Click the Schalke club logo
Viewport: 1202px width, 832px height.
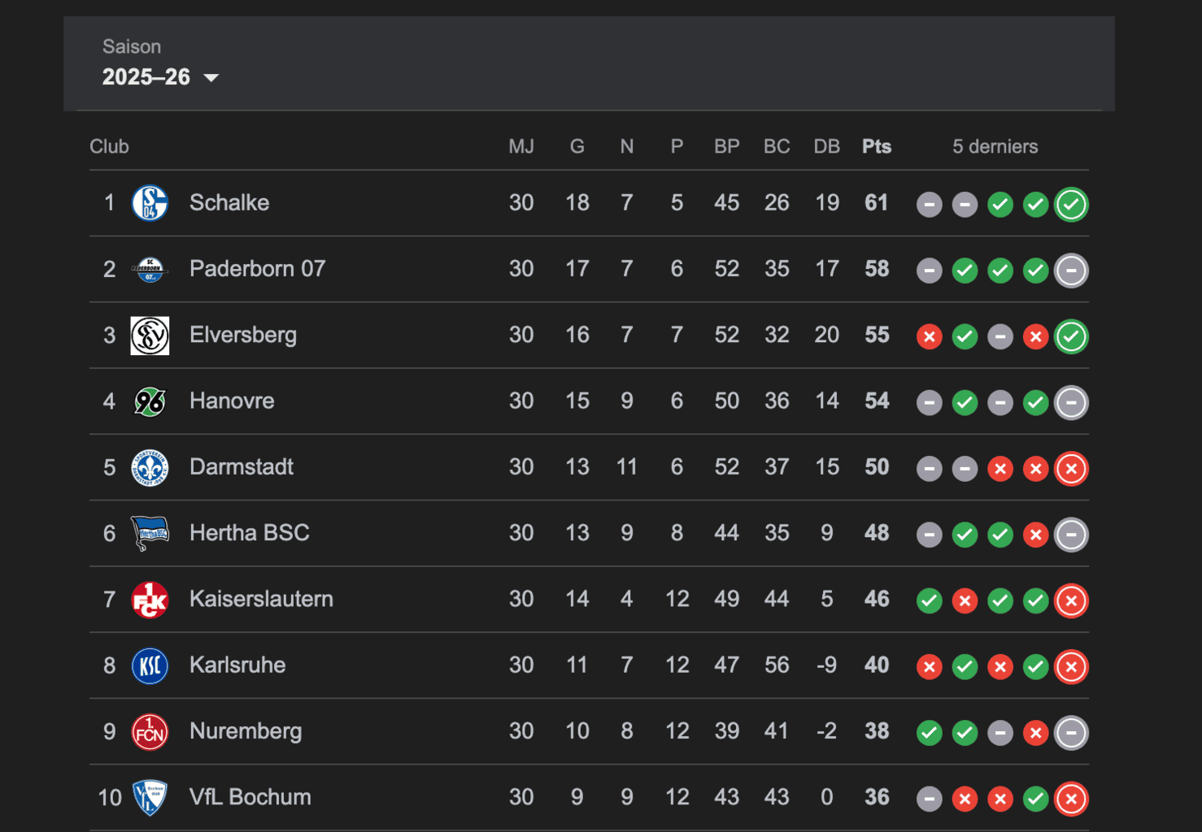150,203
